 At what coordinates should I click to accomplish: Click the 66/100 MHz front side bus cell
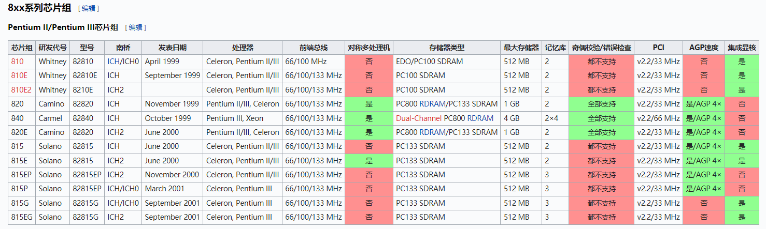(314, 62)
